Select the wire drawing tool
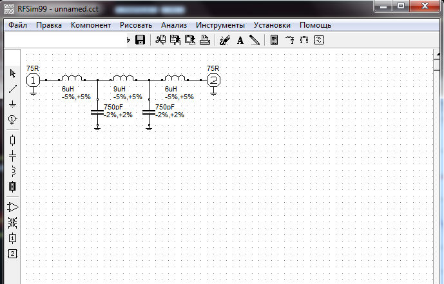 coord(12,89)
